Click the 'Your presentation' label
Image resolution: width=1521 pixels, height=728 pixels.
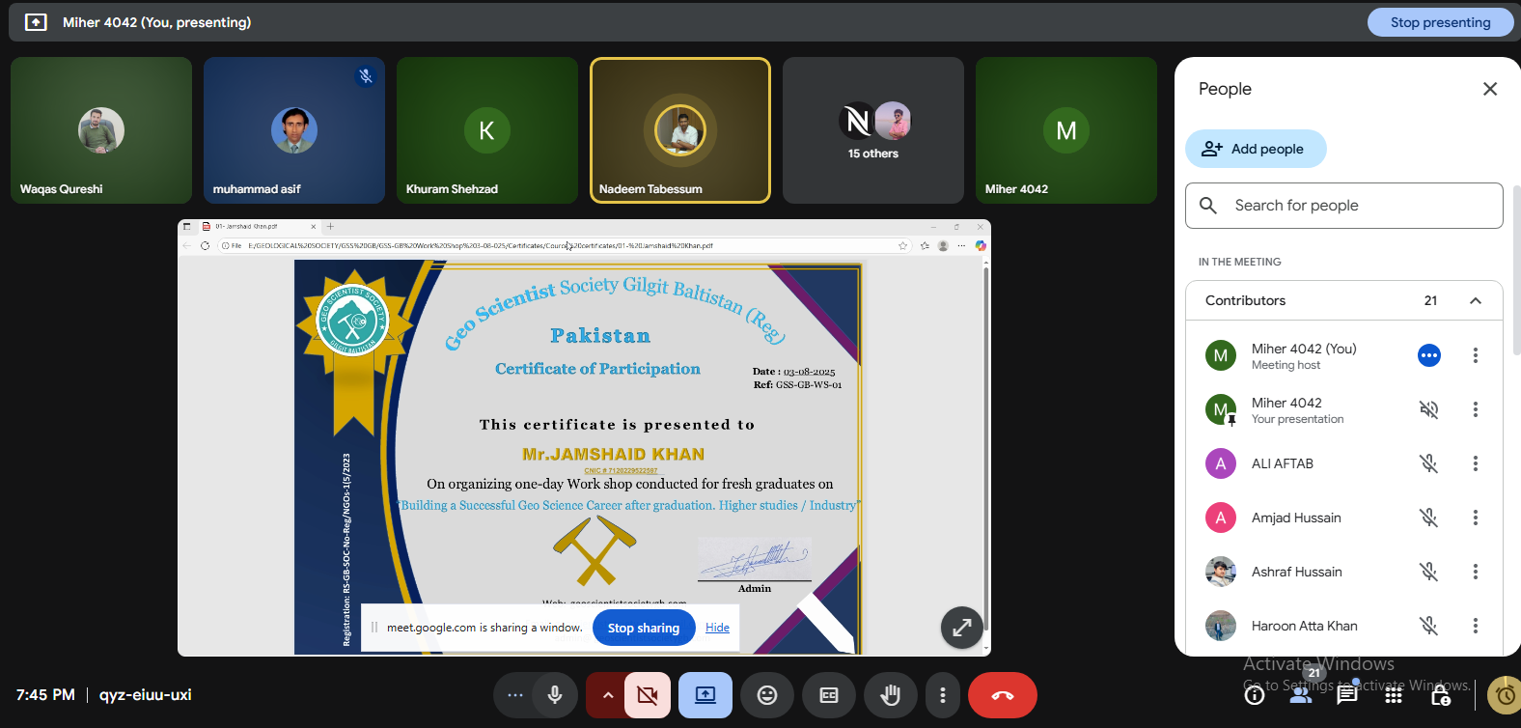[1297, 419]
